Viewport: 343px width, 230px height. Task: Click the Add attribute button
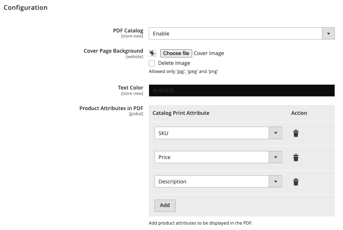click(165, 205)
